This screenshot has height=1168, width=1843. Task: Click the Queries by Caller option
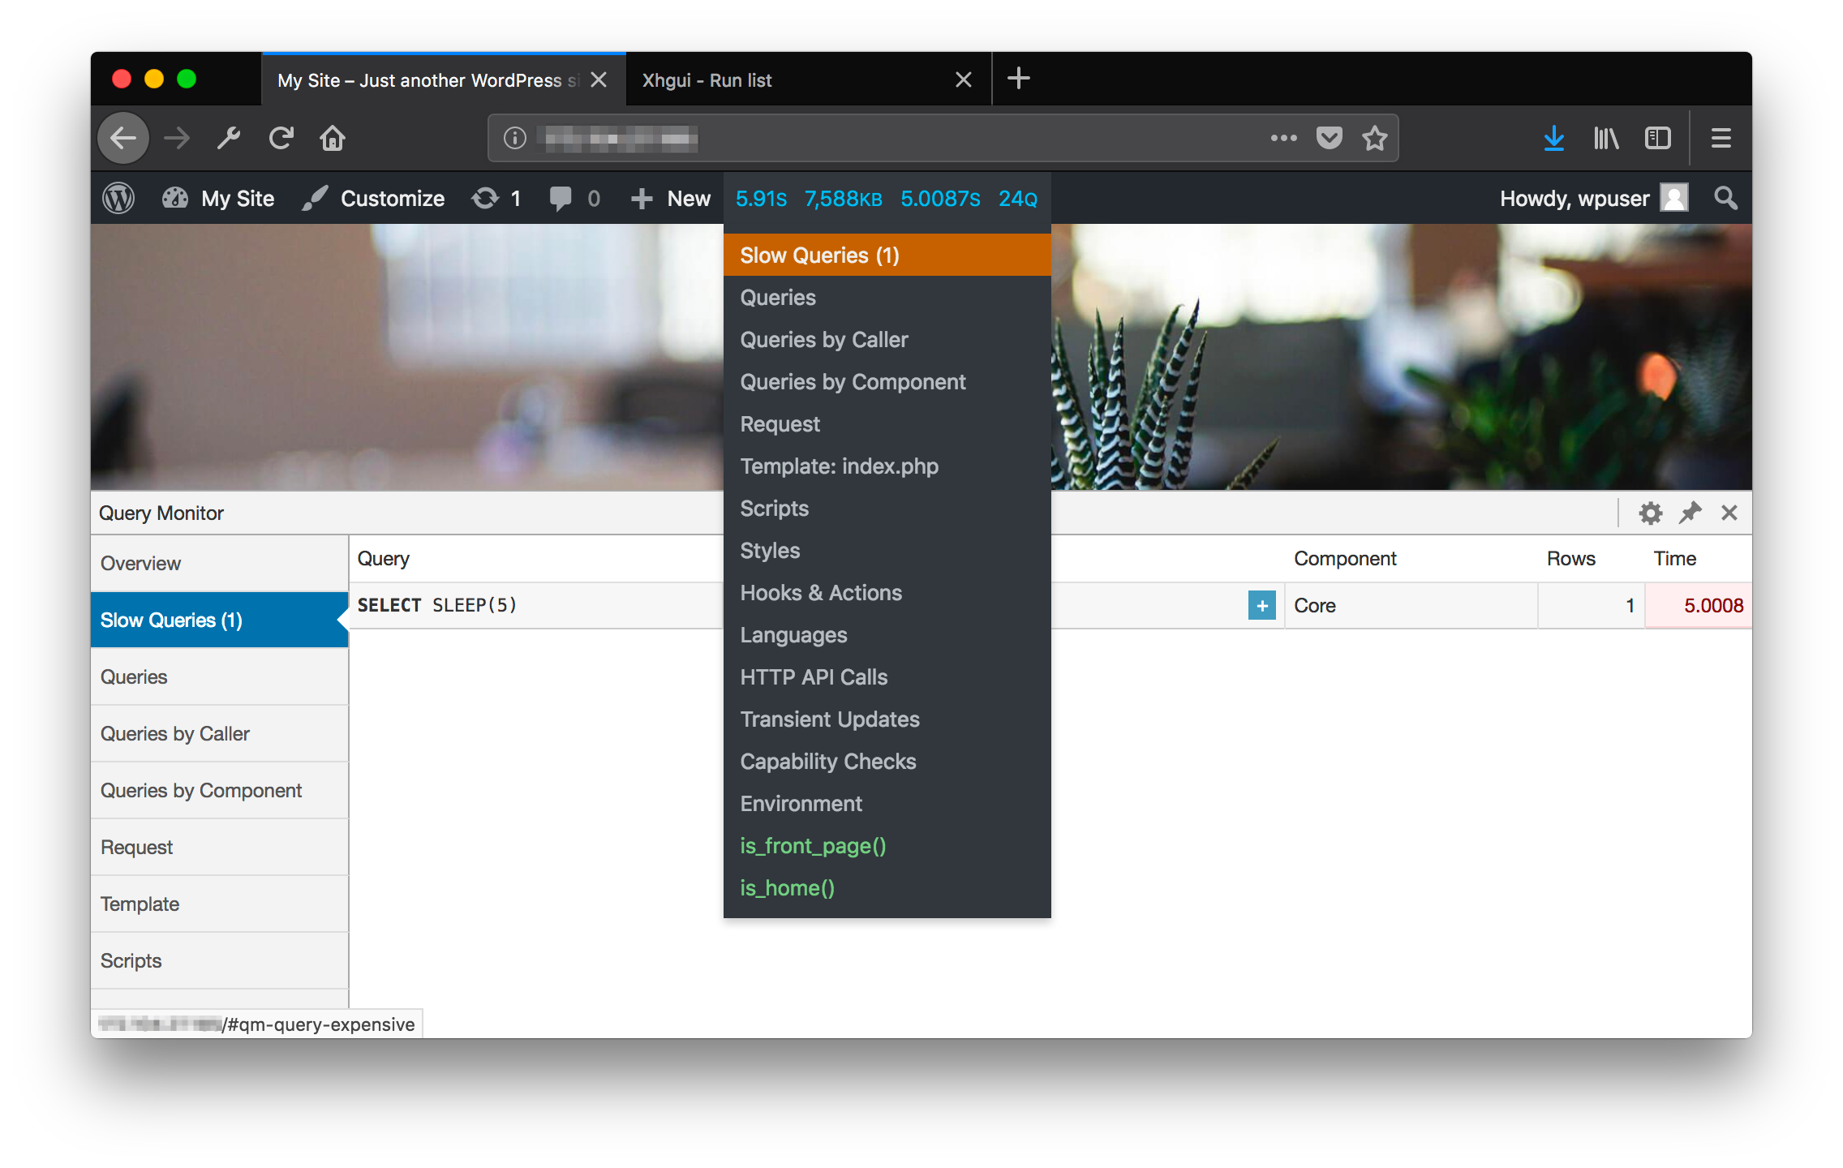click(826, 340)
